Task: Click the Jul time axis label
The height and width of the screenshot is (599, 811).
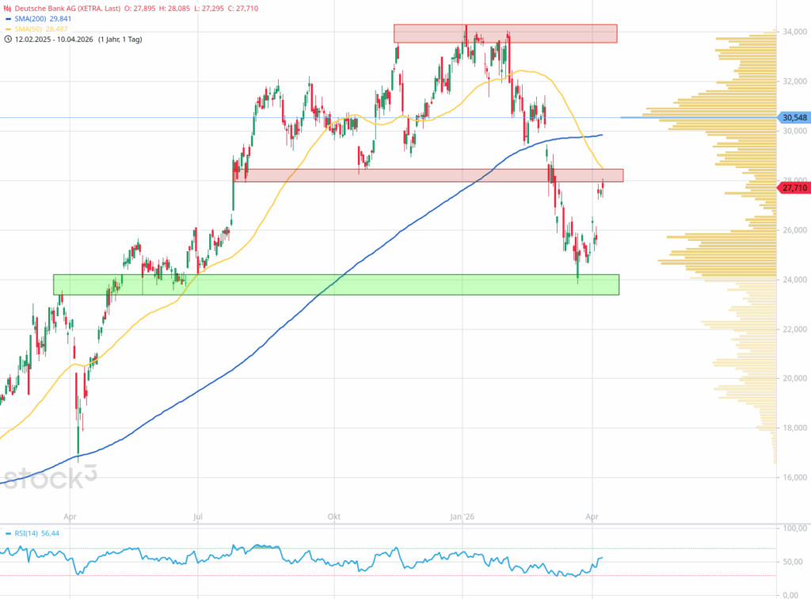Action: click(x=198, y=516)
